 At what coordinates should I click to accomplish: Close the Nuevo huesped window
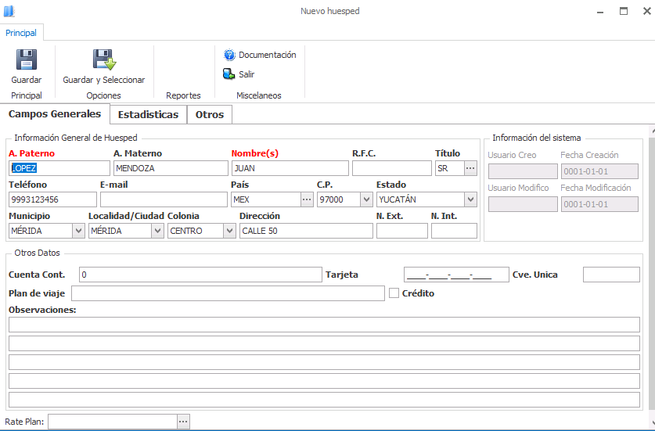click(646, 11)
